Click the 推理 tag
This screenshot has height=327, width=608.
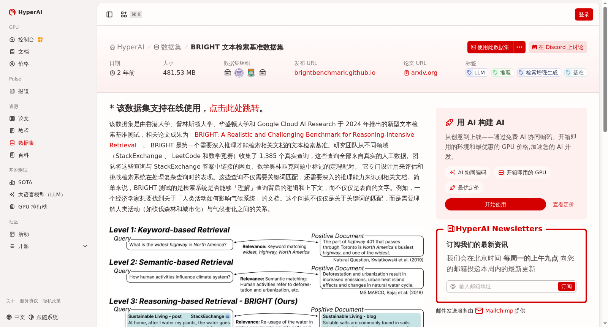click(x=502, y=73)
